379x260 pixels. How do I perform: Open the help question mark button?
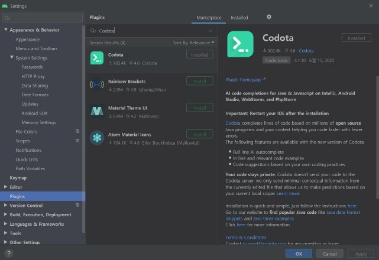[9, 253]
